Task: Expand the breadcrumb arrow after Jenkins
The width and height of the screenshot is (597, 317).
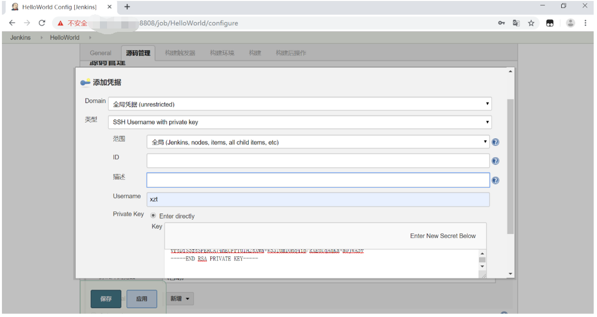Action: pyautogui.click(x=41, y=38)
